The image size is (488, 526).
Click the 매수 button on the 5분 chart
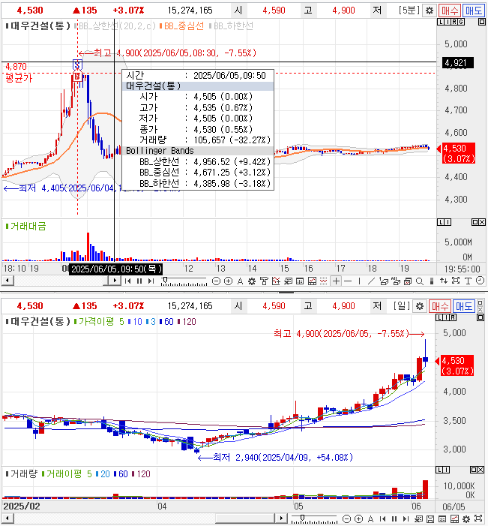450,11
